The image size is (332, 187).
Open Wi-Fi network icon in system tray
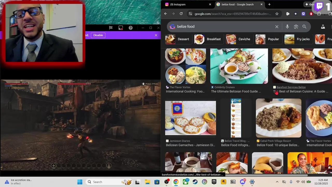coord(298,182)
